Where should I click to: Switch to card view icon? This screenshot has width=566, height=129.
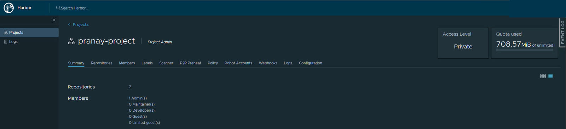(x=543, y=76)
